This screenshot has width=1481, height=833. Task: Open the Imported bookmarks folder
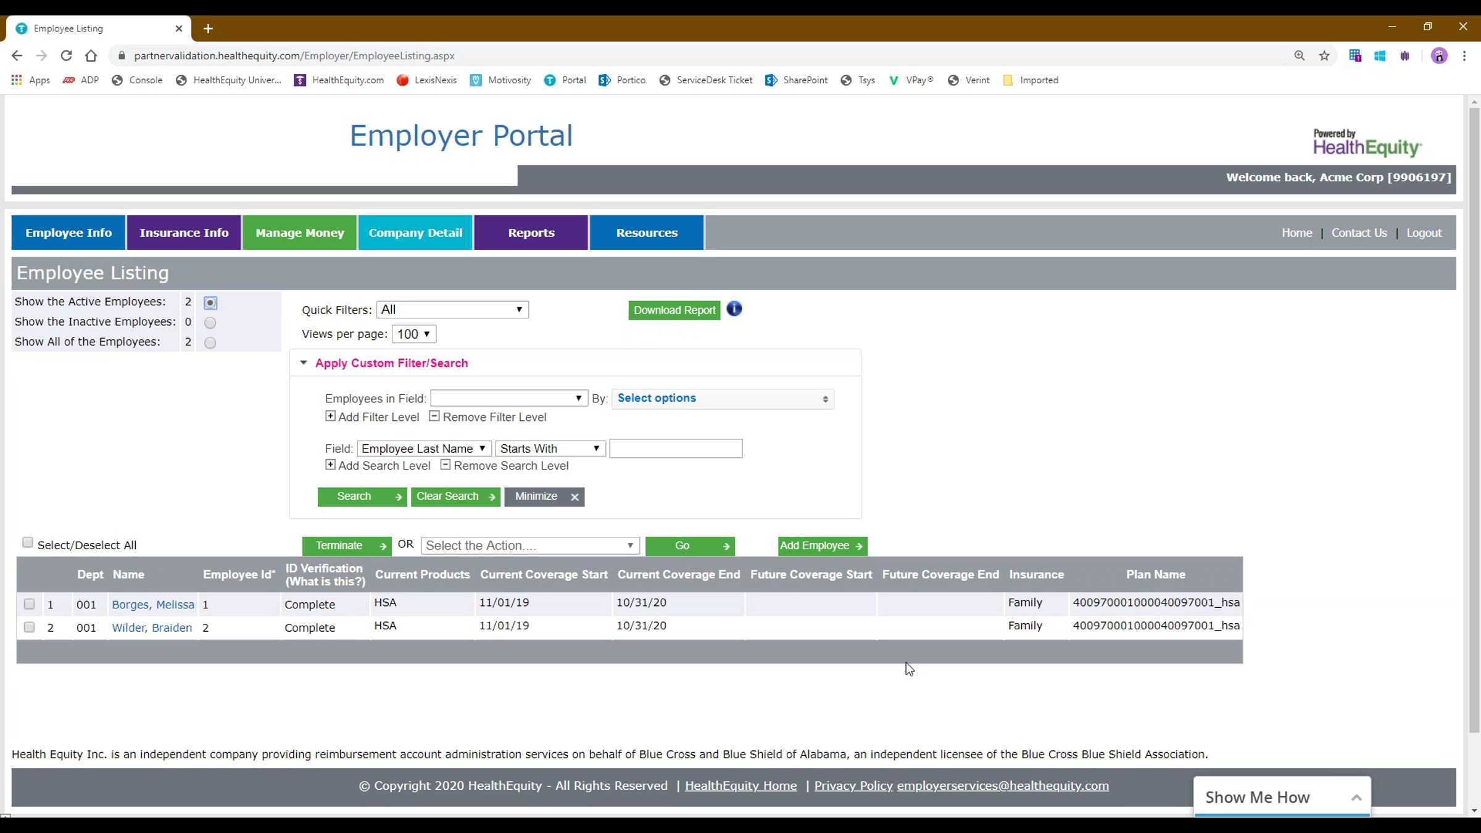click(1031, 80)
